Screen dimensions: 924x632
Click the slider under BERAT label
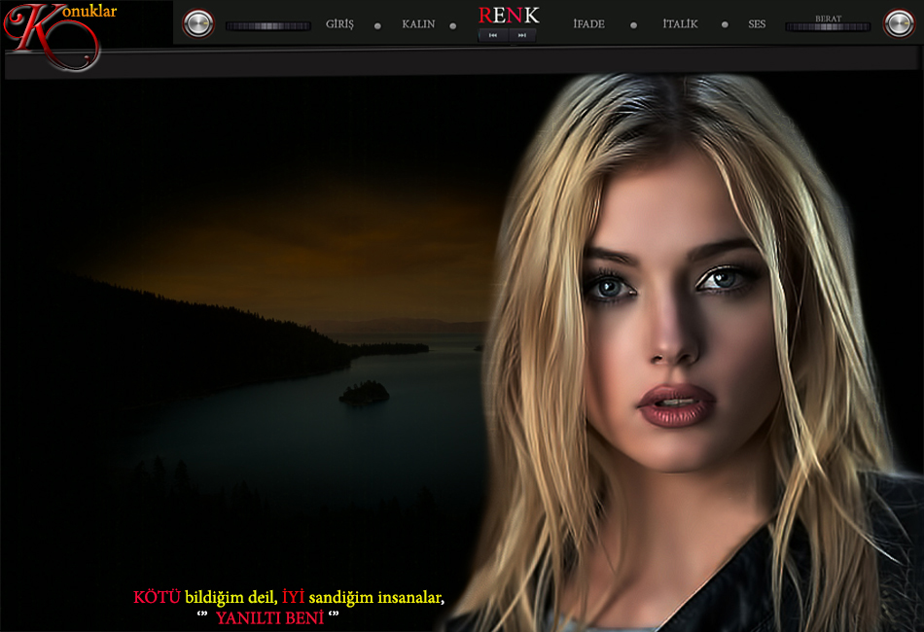tap(828, 27)
